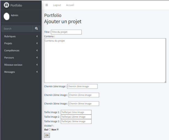Open the Messages sidebar section
Viewport: 169px width, 140px height.
pyautogui.click(x=21, y=72)
